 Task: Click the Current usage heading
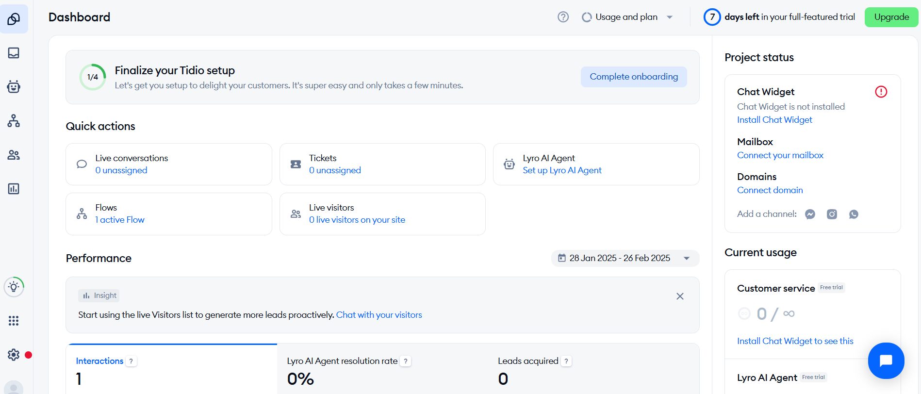point(760,253)
